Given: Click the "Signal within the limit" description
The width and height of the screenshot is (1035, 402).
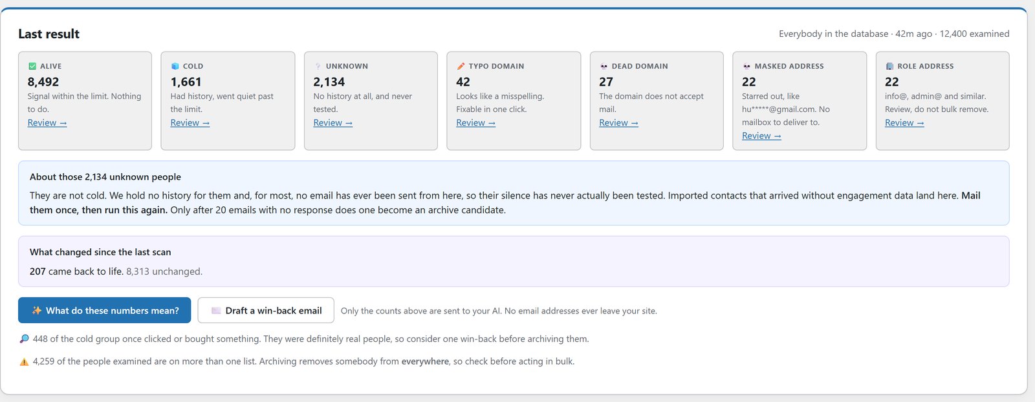Looking at the screenshot, I should pyautogui.click(x=84, y=103).
